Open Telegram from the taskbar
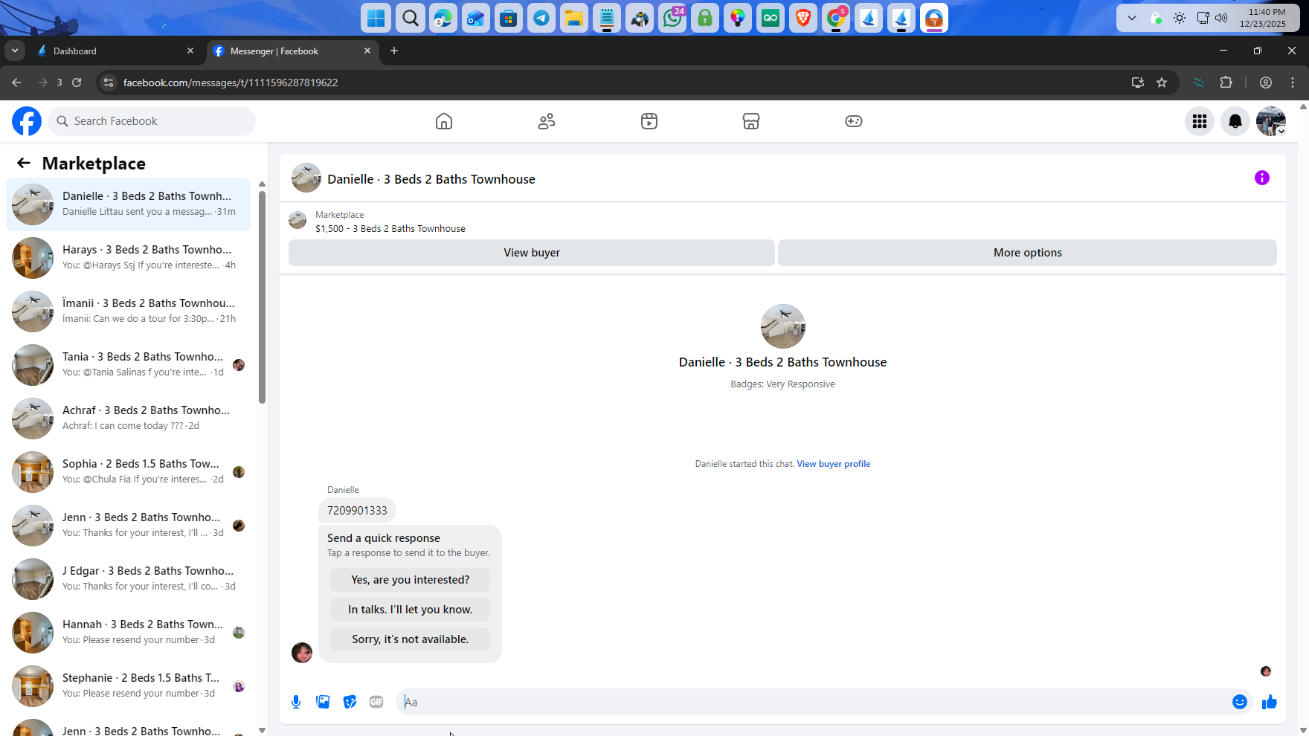The height and width of the screenshot is (736, 1309). point(541,18)
